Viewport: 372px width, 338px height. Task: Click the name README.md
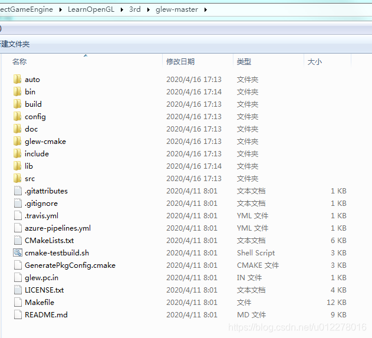(x=46, y=315)
